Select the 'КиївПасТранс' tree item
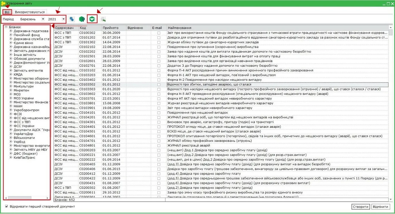 click(x=24, y=158)
